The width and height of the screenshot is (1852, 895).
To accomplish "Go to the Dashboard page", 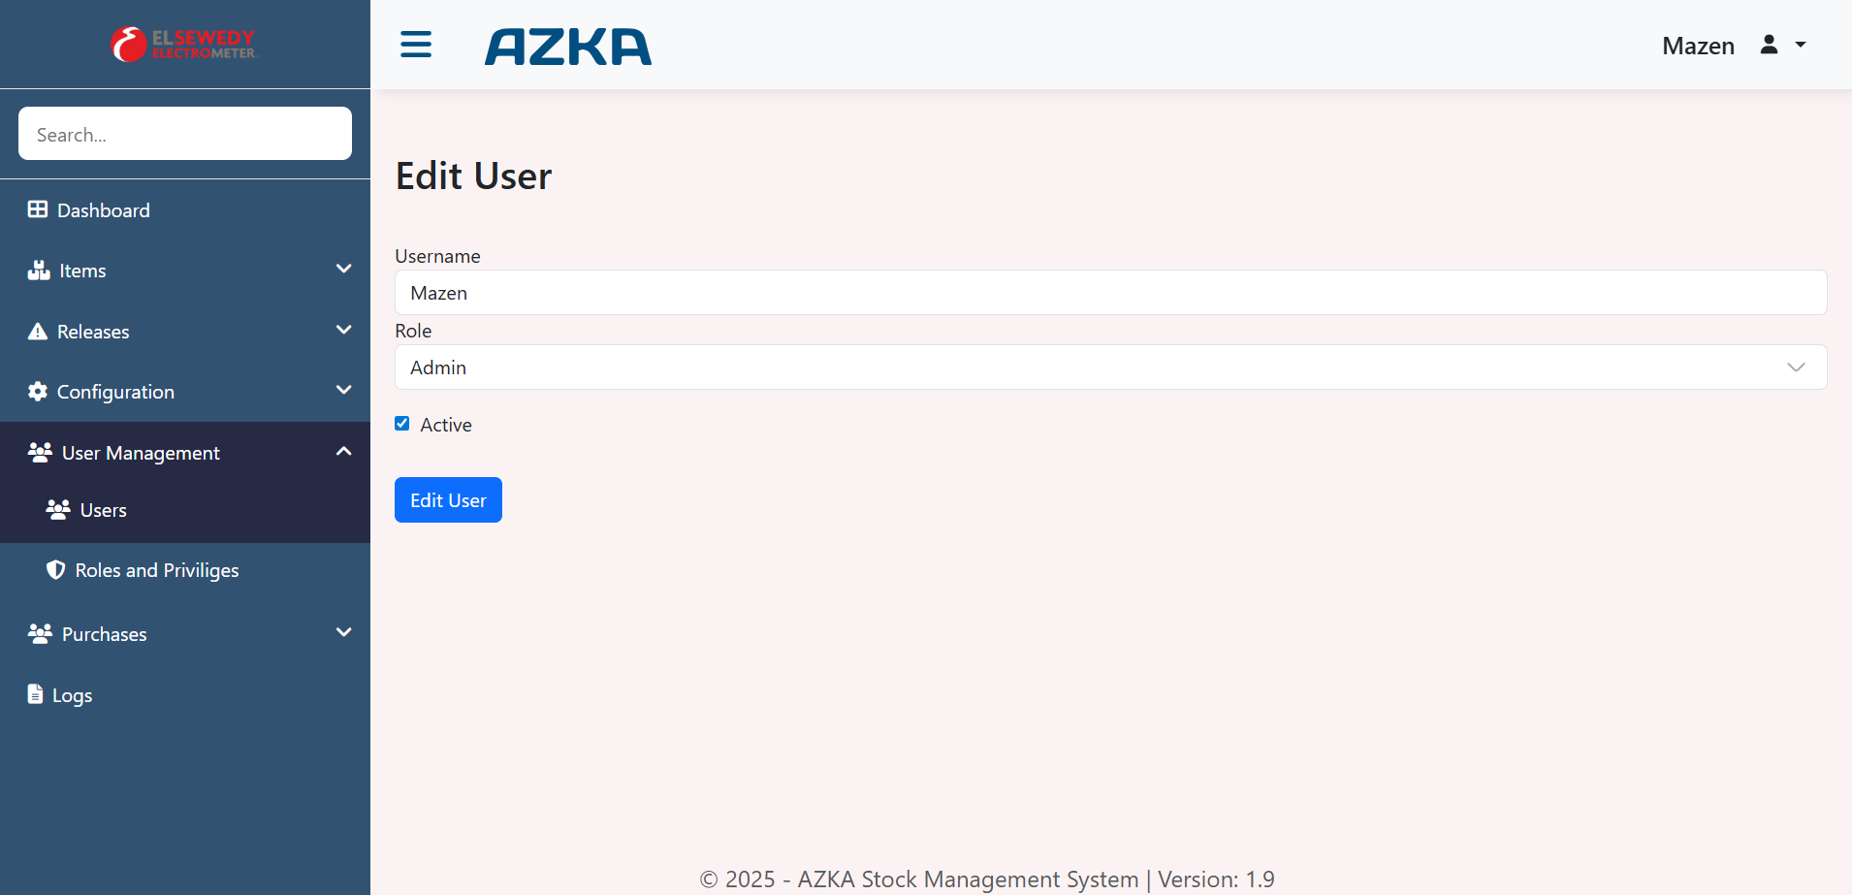I will 103,210.
